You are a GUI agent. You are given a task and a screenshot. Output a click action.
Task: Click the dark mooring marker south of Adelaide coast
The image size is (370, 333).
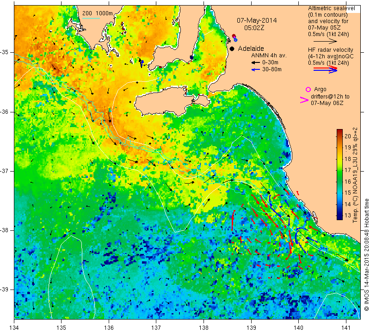pyautogui.click(x=191, y=58)
